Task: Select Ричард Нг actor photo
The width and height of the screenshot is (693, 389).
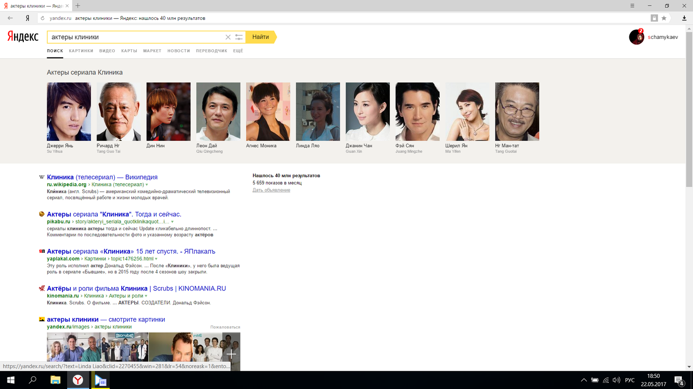Action: pyautogui.click(x=119, y=112)
